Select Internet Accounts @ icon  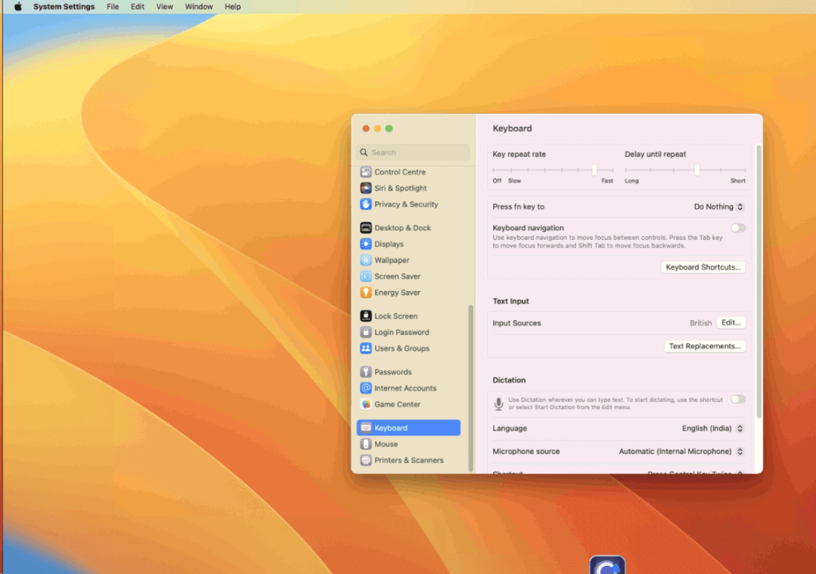[366, 387]
